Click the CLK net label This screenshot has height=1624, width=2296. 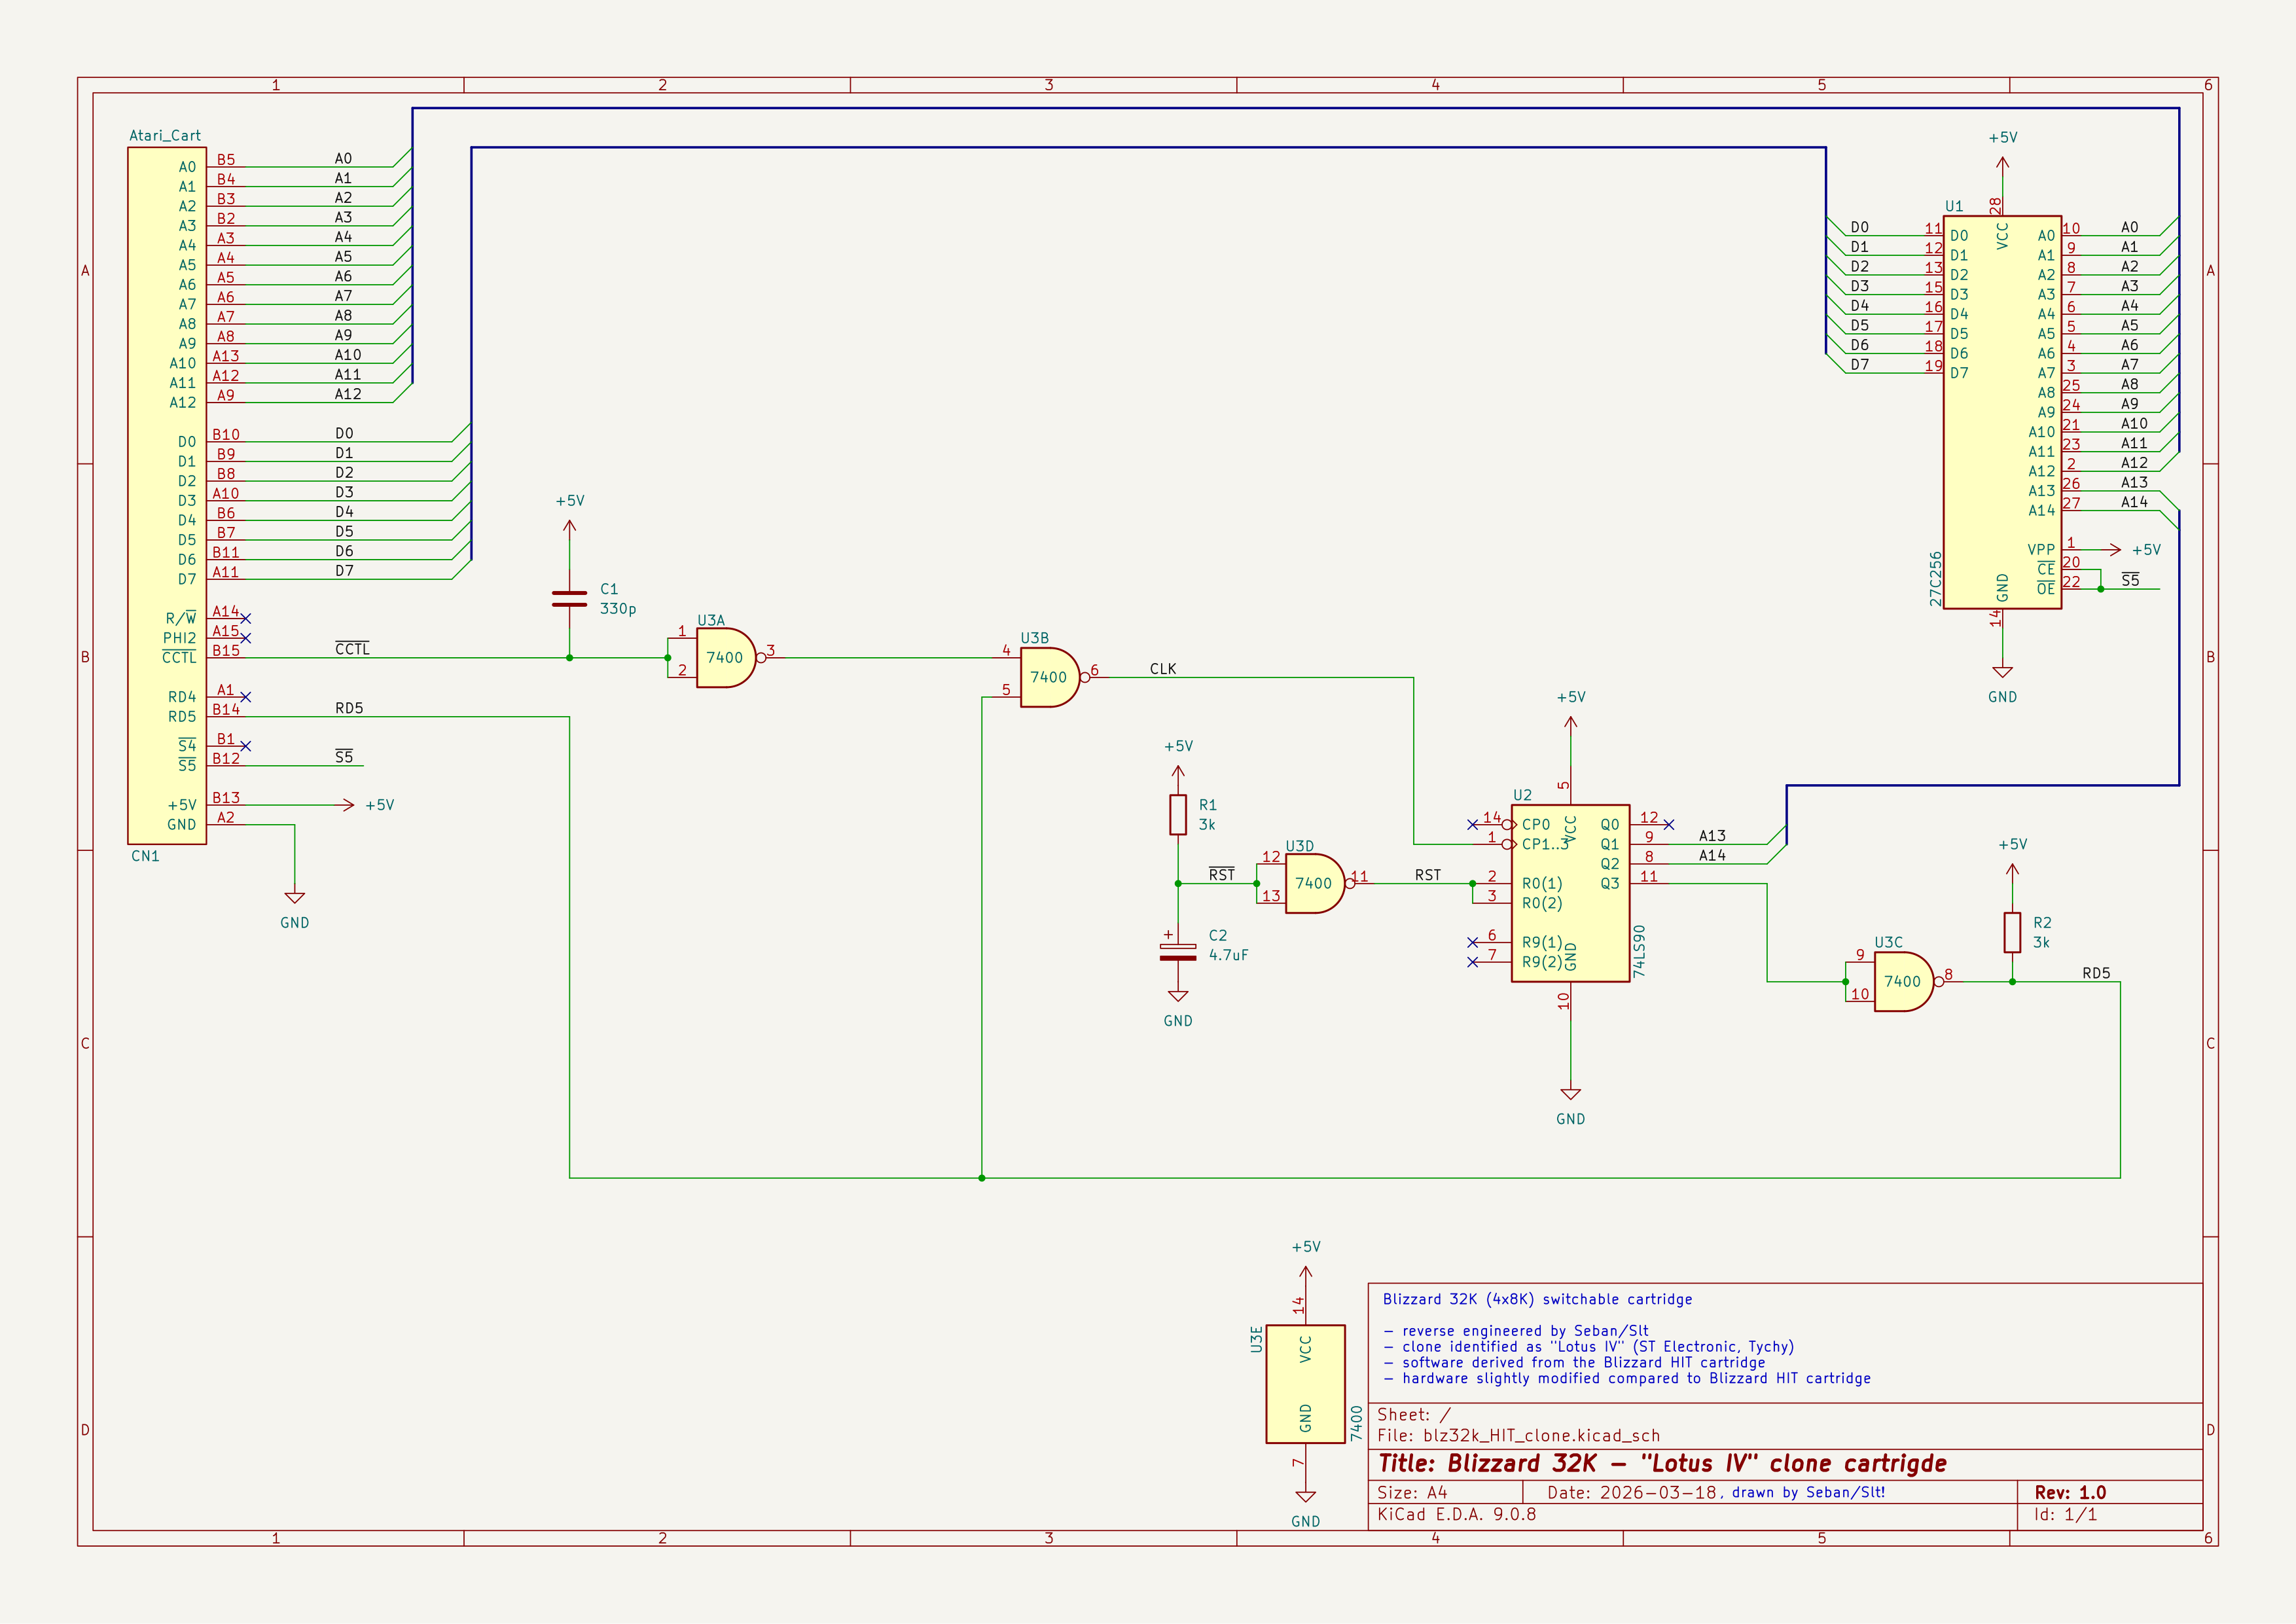[x=1162, y=669]
